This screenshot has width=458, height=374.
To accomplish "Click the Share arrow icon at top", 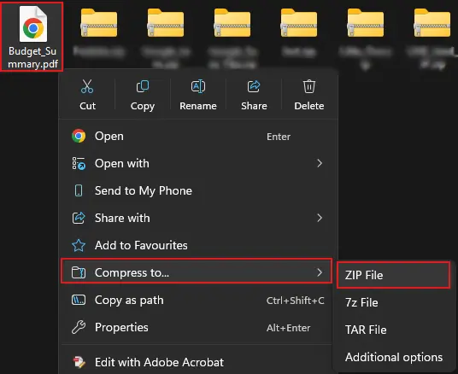I will click(x=254, y=86).
